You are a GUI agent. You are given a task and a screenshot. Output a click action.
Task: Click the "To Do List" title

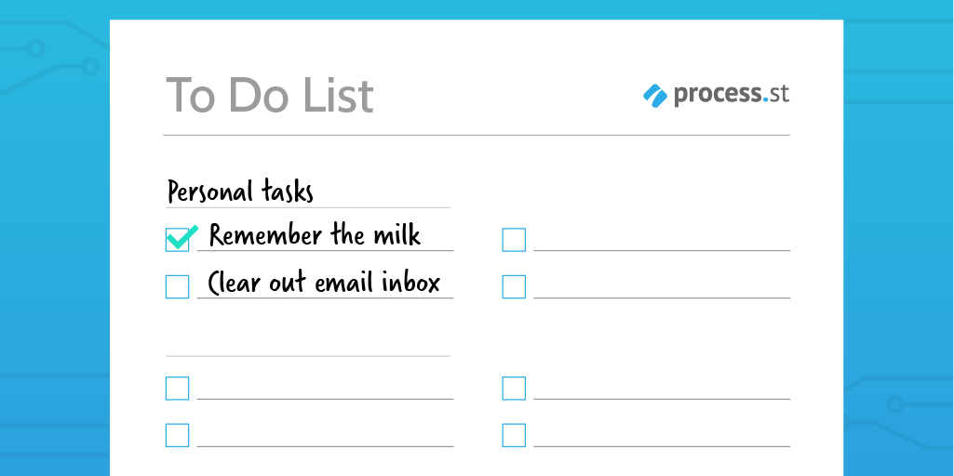point(270,96)
